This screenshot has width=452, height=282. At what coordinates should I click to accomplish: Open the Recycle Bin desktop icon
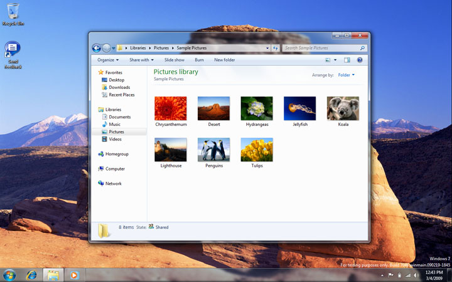pyautogui.click(x=13, y=14)
